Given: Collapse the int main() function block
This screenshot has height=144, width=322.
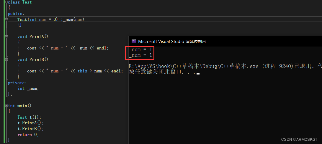Looking at the screenshot, I should pos(6,106).
